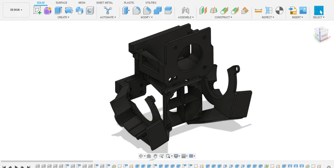Step back one timeline feature

(10, 167)
